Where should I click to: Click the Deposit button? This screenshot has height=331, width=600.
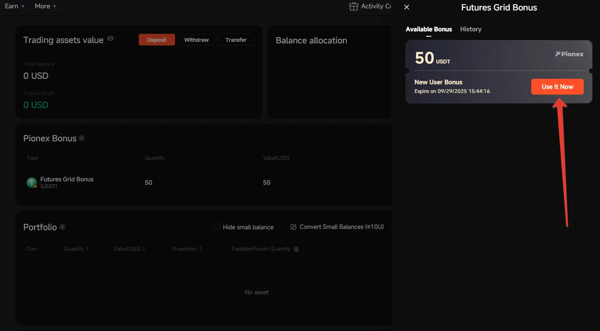coord(157,40)
